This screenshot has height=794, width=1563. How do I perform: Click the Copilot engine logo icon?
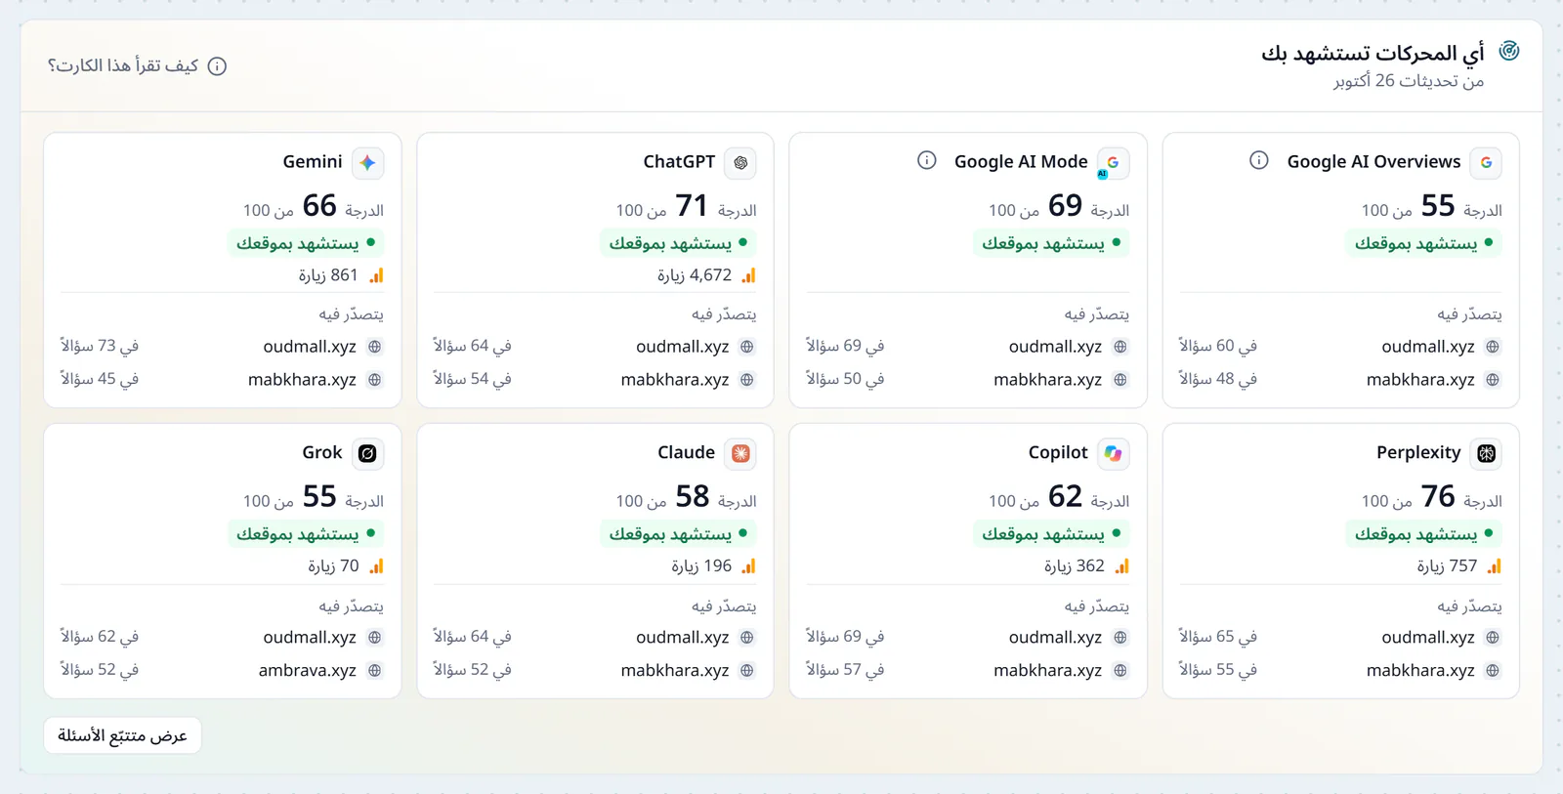pyautogui.click(x=1113, y=453)
